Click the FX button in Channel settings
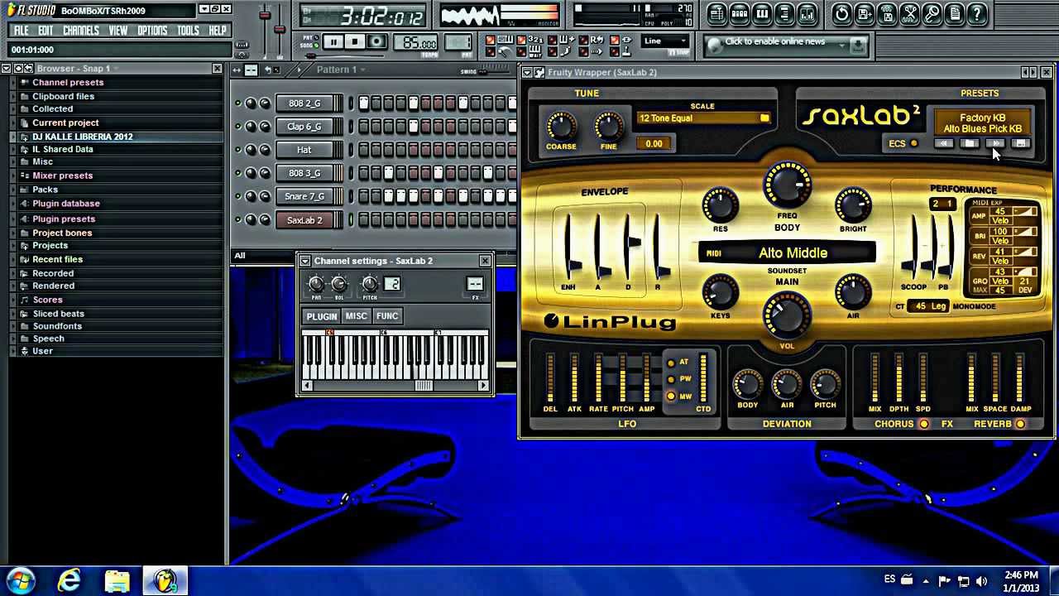Screen dimensions: 1059x596 point(475,285)
